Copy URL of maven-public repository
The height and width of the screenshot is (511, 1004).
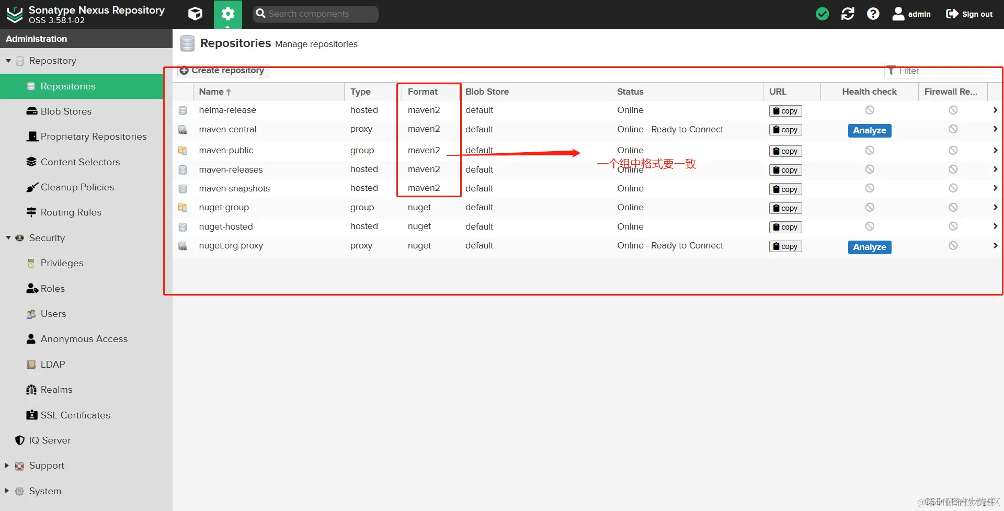tap(785, 151)
